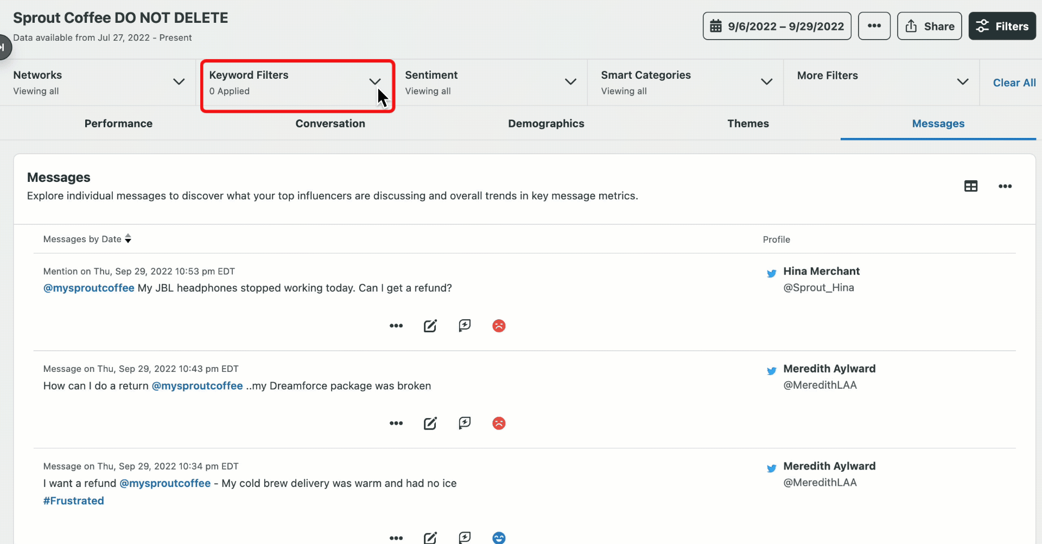This screenshot has height=544, width=1042.
Task: Sort by Messages by Date column
Action: pyautogui.click(x=87, y=239)
